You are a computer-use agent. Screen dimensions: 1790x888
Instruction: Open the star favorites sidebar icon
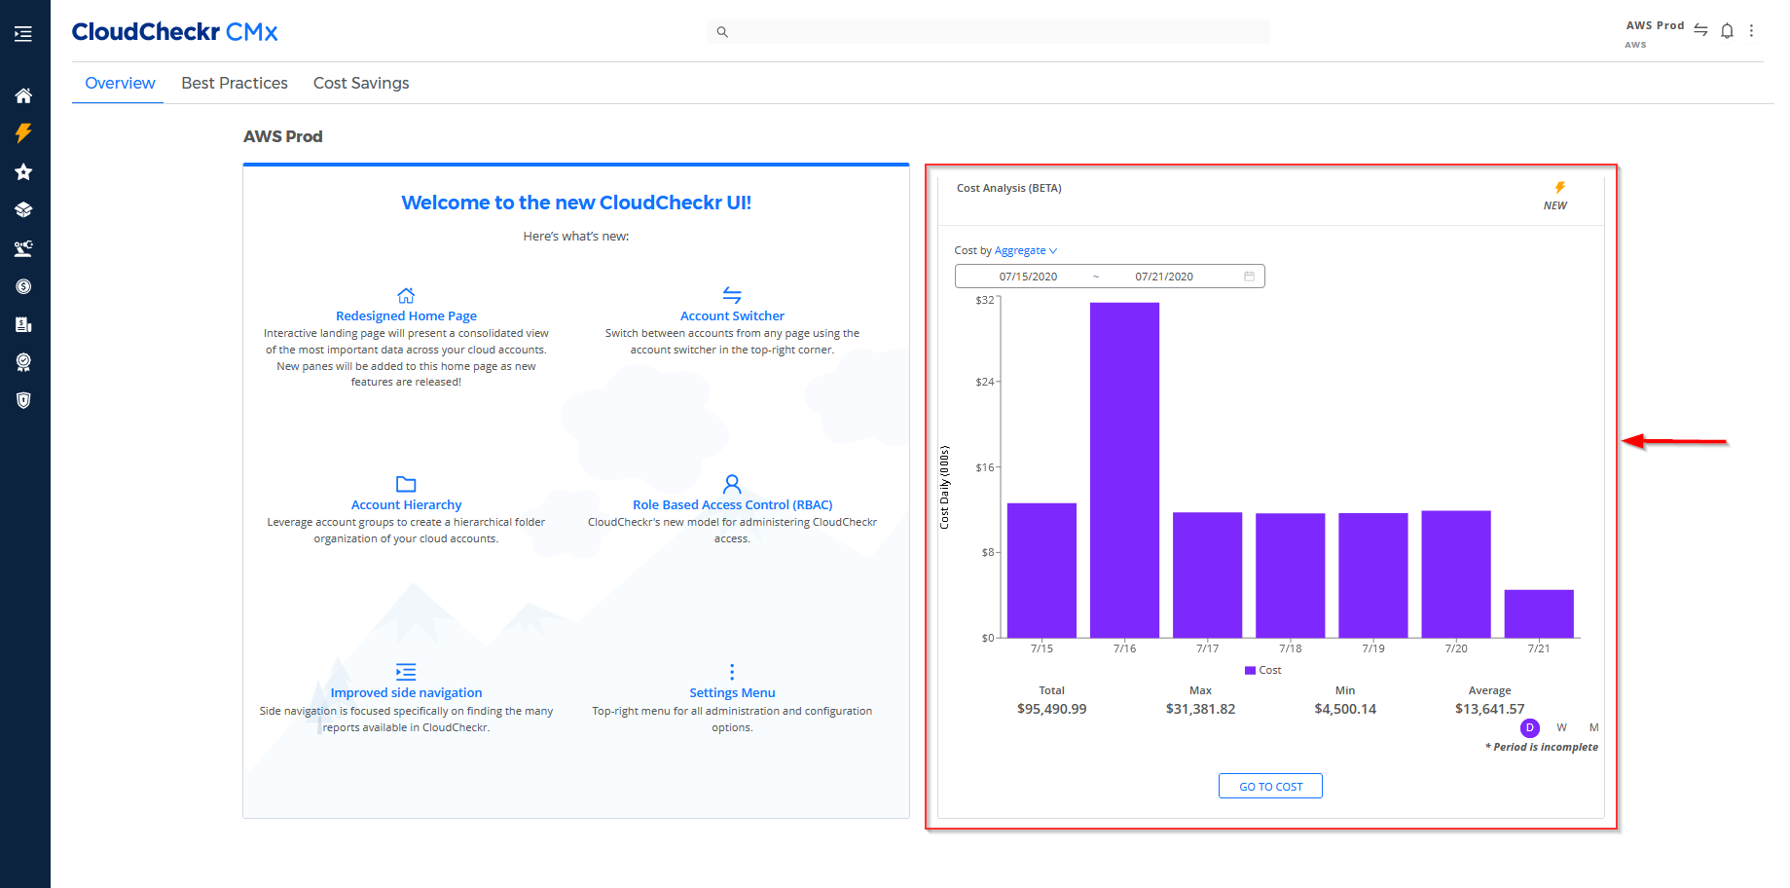pos(23,172)
